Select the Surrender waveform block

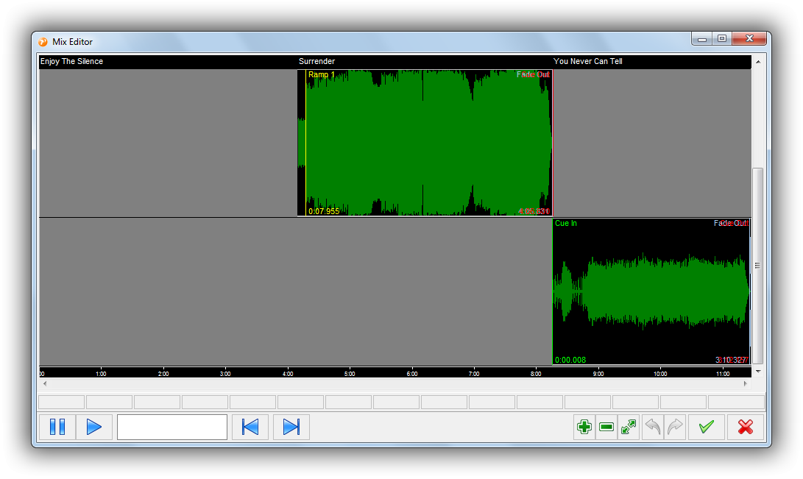pyautogui.click(x=425, y=143)
